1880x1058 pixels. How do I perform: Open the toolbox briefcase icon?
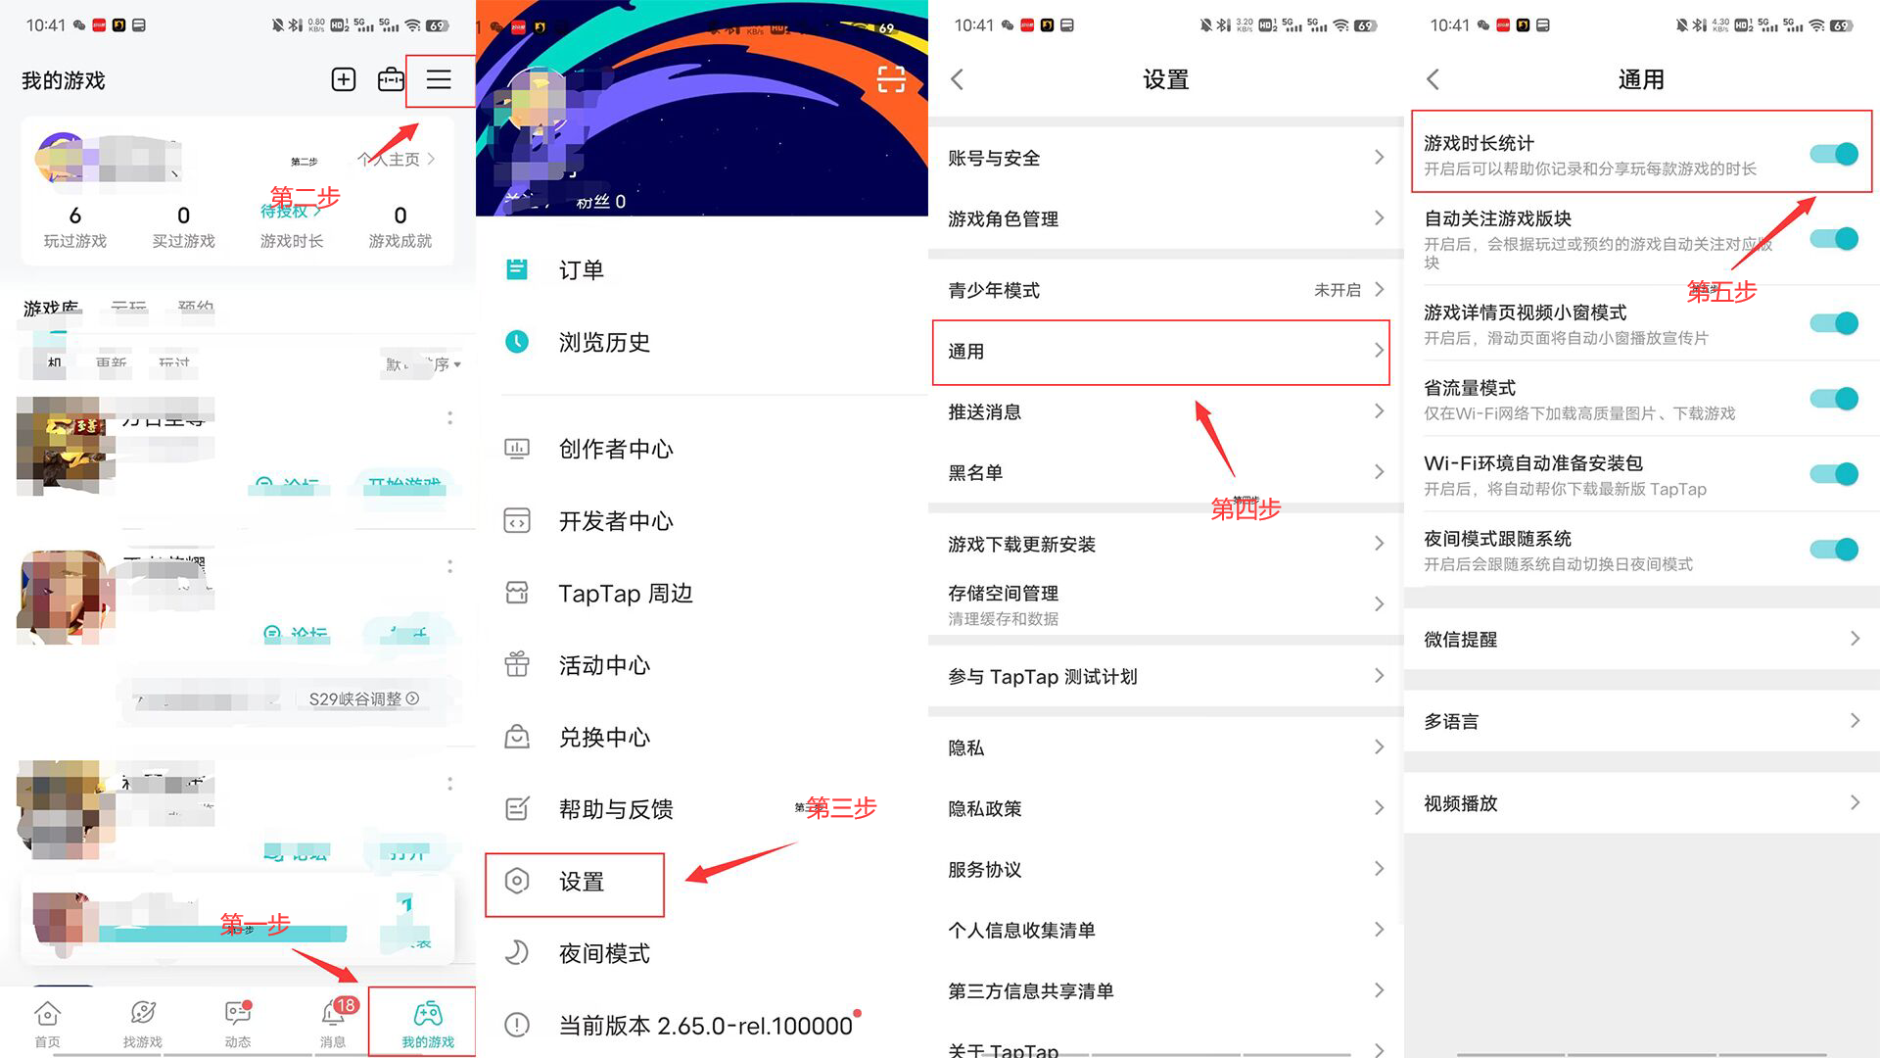391,79
